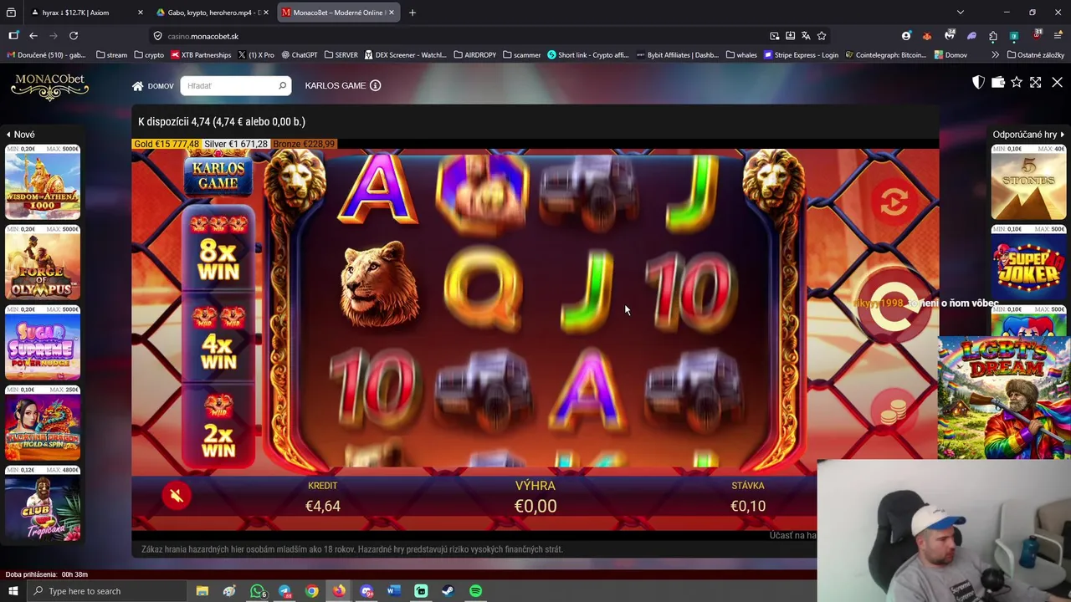The image size is (1071, 602).
Task: Expand the Odporúčané hry panel
Action: (x=1028, y=135)
